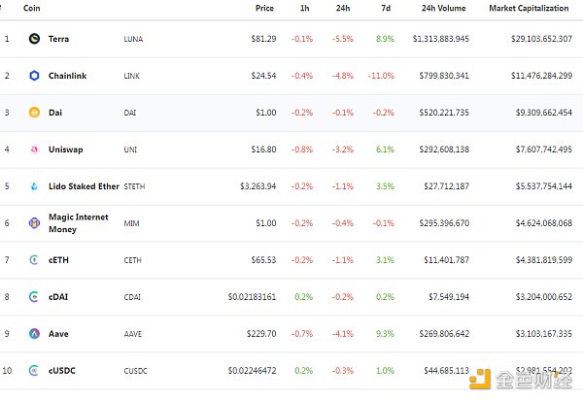Sort table by Price column header
Screen dimensions: 583x400
(264, 8)
